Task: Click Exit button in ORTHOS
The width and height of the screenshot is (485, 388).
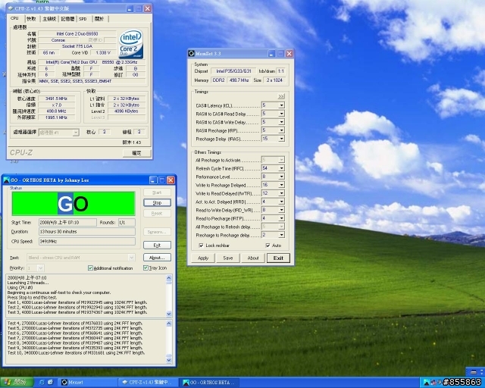Action: coord(157,245)
